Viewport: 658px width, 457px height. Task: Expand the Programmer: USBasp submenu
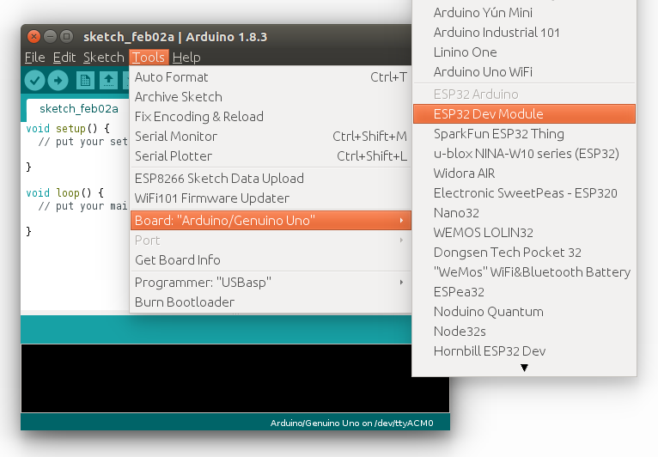270,283
